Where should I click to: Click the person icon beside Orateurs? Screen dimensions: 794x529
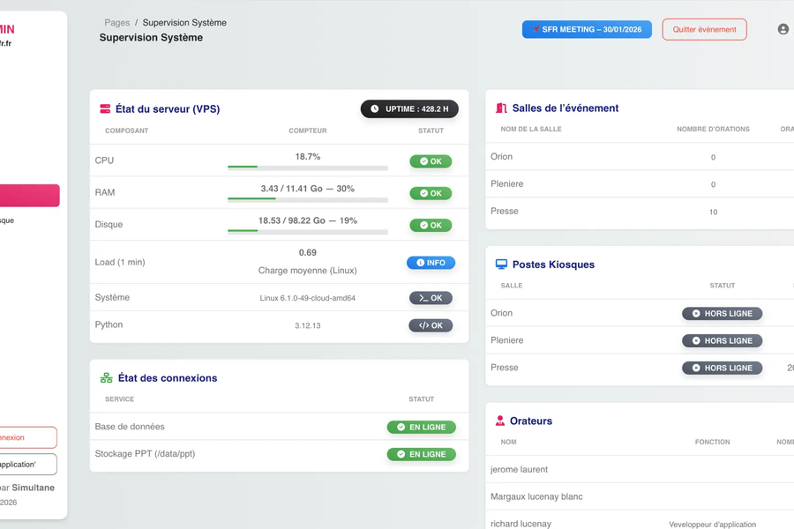500,421
